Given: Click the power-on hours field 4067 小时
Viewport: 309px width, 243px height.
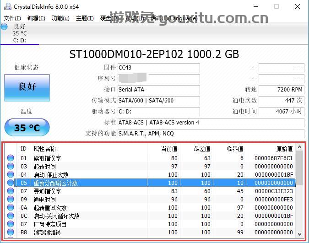Looking at the screenshot, I should point(282,112).
